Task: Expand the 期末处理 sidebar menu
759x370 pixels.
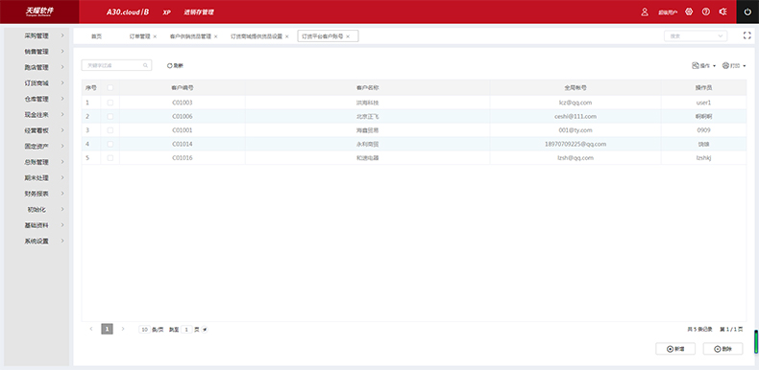Action: click(37, 177)
